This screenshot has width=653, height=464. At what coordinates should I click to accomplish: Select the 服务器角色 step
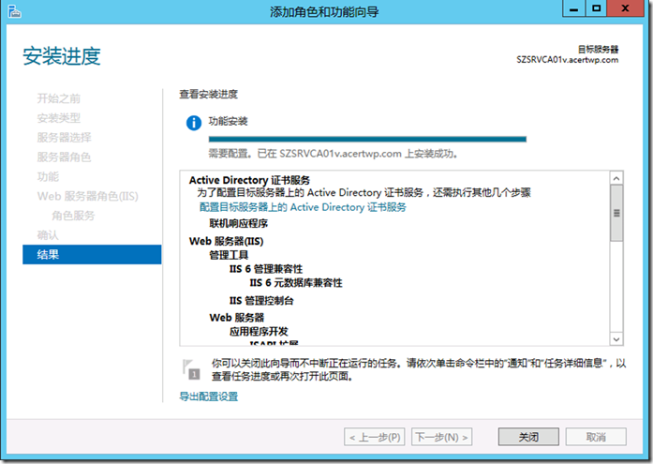(x=64, y=157)
